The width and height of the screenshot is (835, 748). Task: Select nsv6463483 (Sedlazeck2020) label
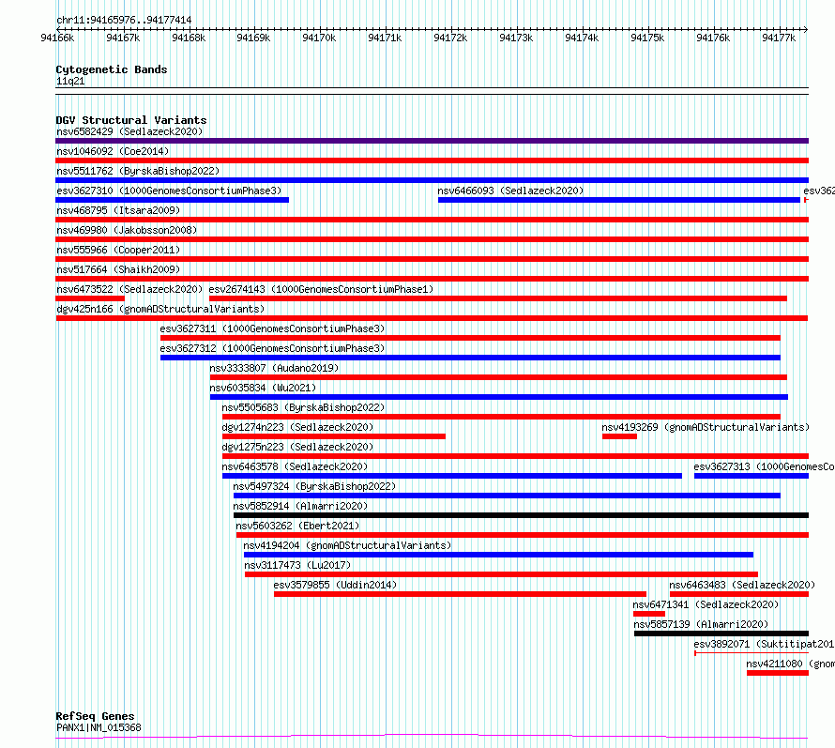point(742,585)
